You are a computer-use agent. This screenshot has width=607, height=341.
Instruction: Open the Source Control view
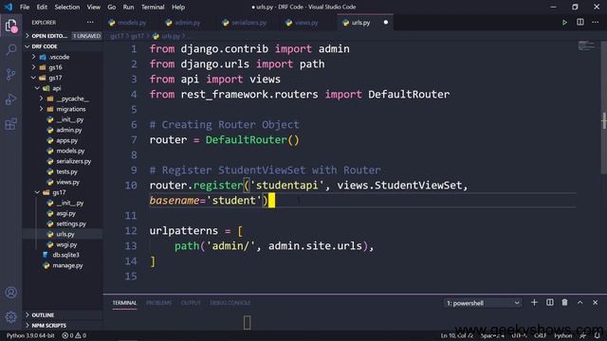point(10,74)
